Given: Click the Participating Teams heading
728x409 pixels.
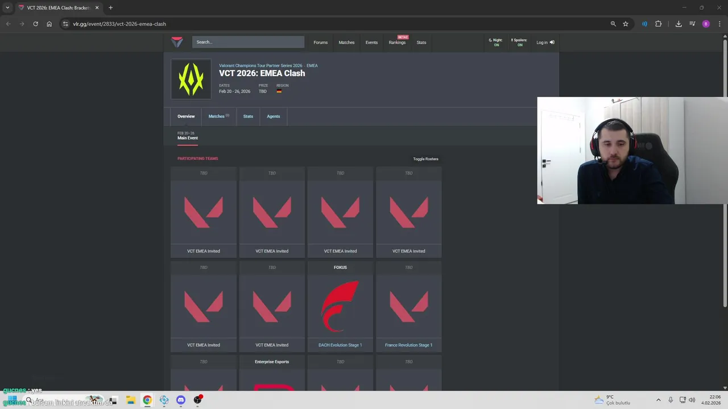Looking at the screenshot, I should [x=197, y=158].
